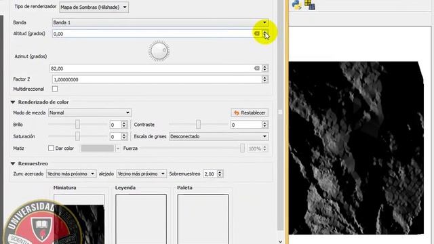Click the Sobremuestreo value 2,00
Viewport: 434px width, 244px height.
(x=210, y=174)
